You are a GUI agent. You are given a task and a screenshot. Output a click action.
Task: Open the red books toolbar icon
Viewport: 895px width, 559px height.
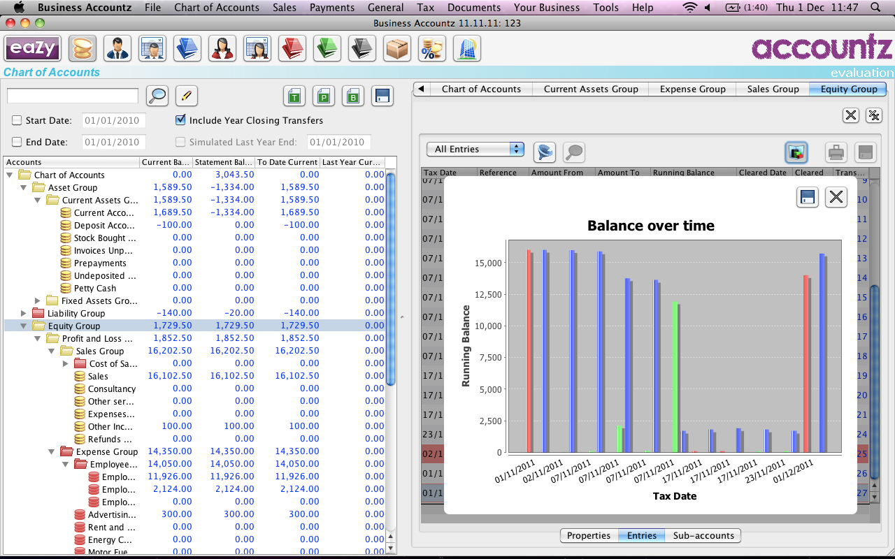[292, 49]
